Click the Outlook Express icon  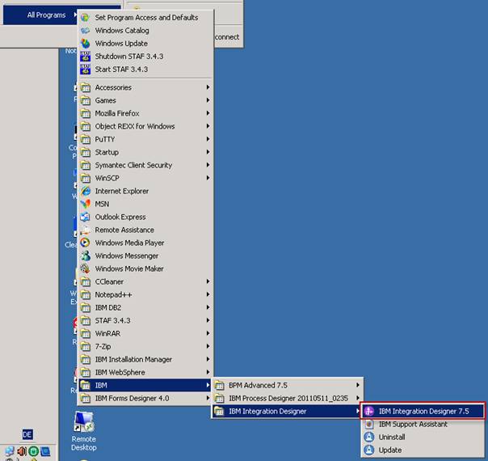[86, 217]
